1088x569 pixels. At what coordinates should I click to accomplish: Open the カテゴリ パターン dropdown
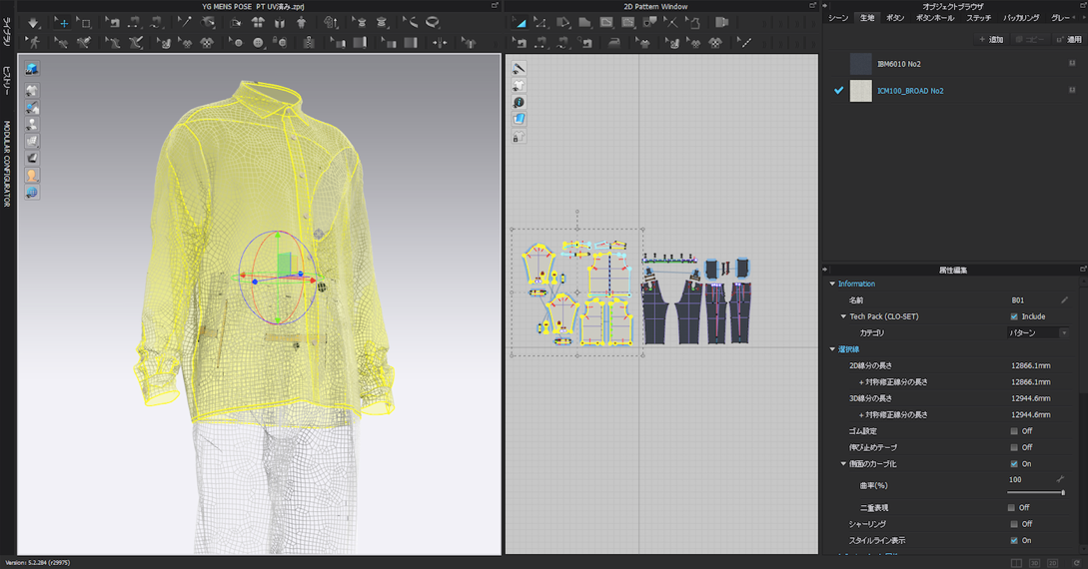pos(1038,332)
